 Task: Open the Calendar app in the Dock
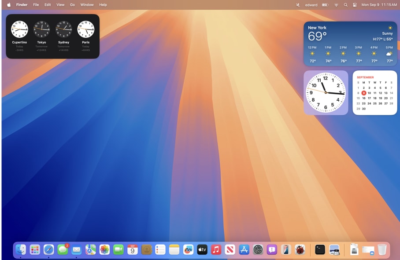click(x=133, y=249)
